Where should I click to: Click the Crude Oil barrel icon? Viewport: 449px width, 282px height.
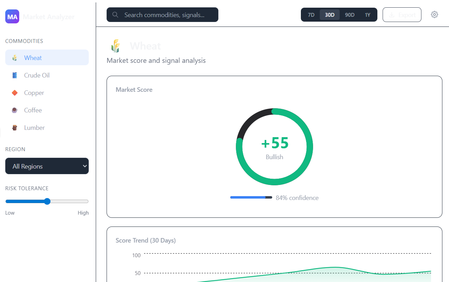coord(15,75)
